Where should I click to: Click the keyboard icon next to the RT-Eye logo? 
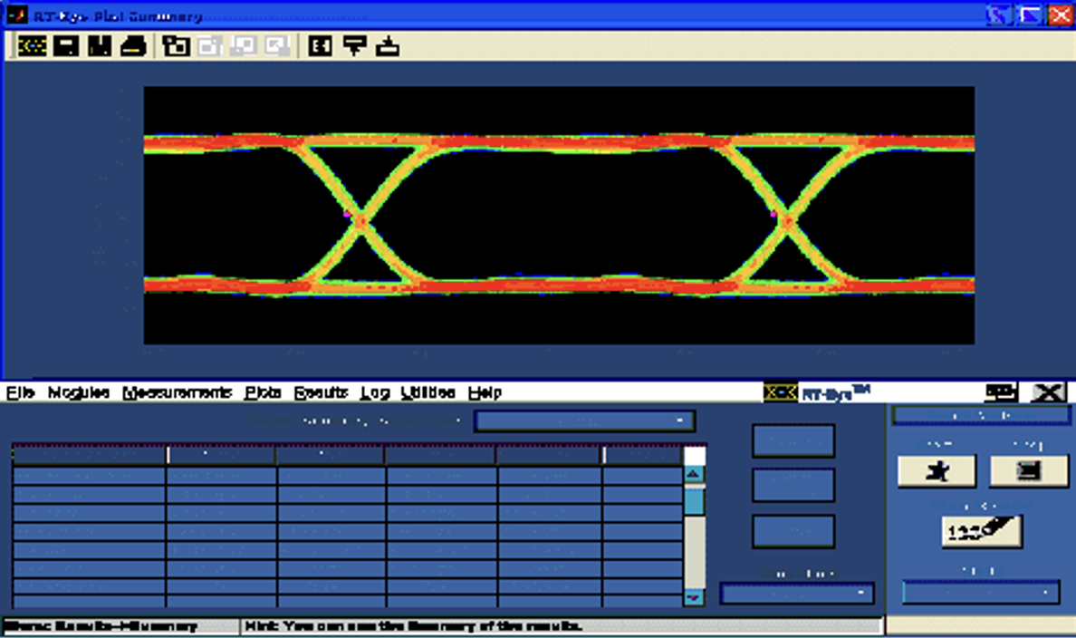tap(1001, 392)
